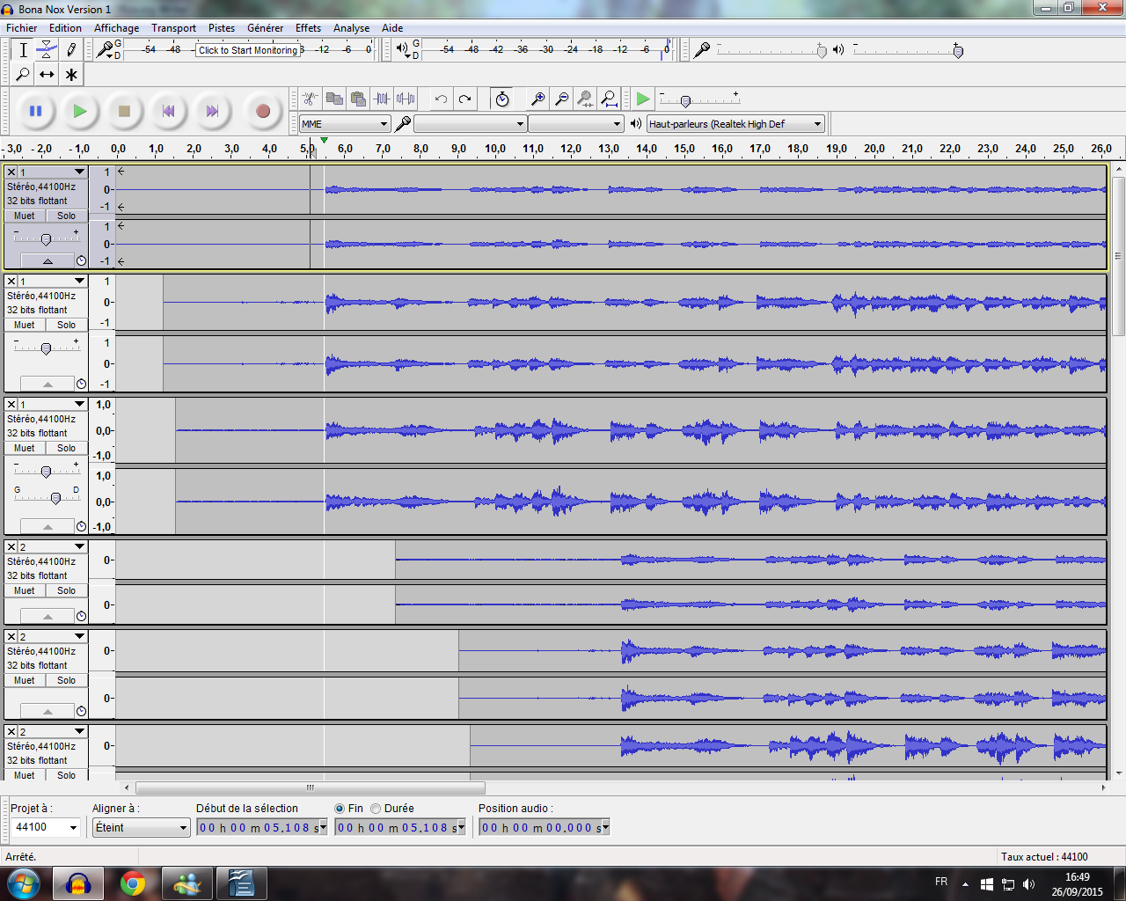Click the red Record button
Screen dimensions: 1126x901
pyautogui.click(x=262, y=111)
